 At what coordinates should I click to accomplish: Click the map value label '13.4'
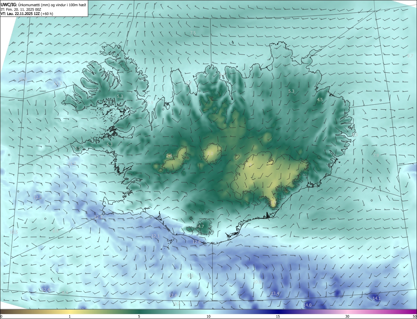click(275, 294)
